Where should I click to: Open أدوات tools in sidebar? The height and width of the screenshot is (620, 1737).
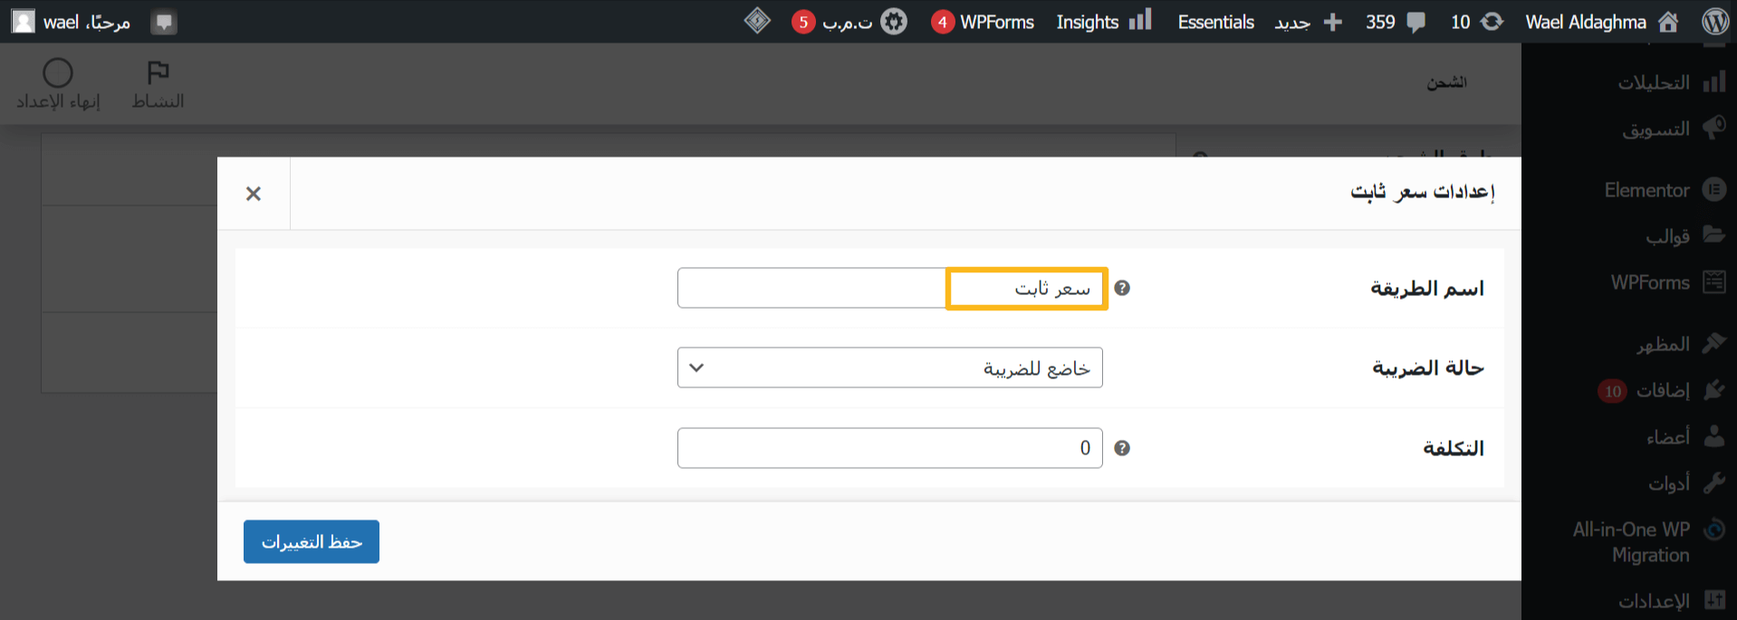1669,483
